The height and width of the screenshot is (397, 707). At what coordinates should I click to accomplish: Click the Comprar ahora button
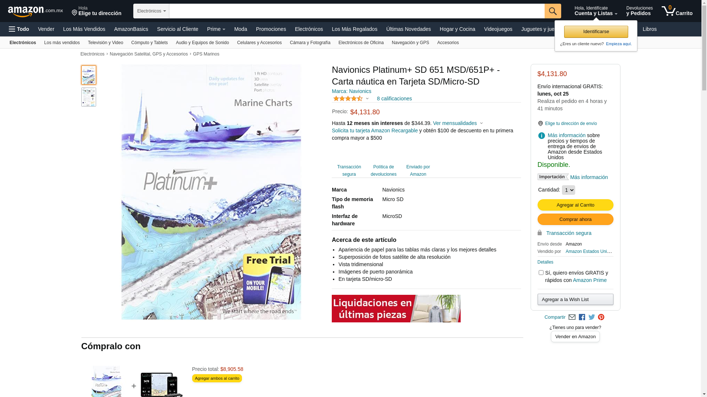tap(575, 219)
